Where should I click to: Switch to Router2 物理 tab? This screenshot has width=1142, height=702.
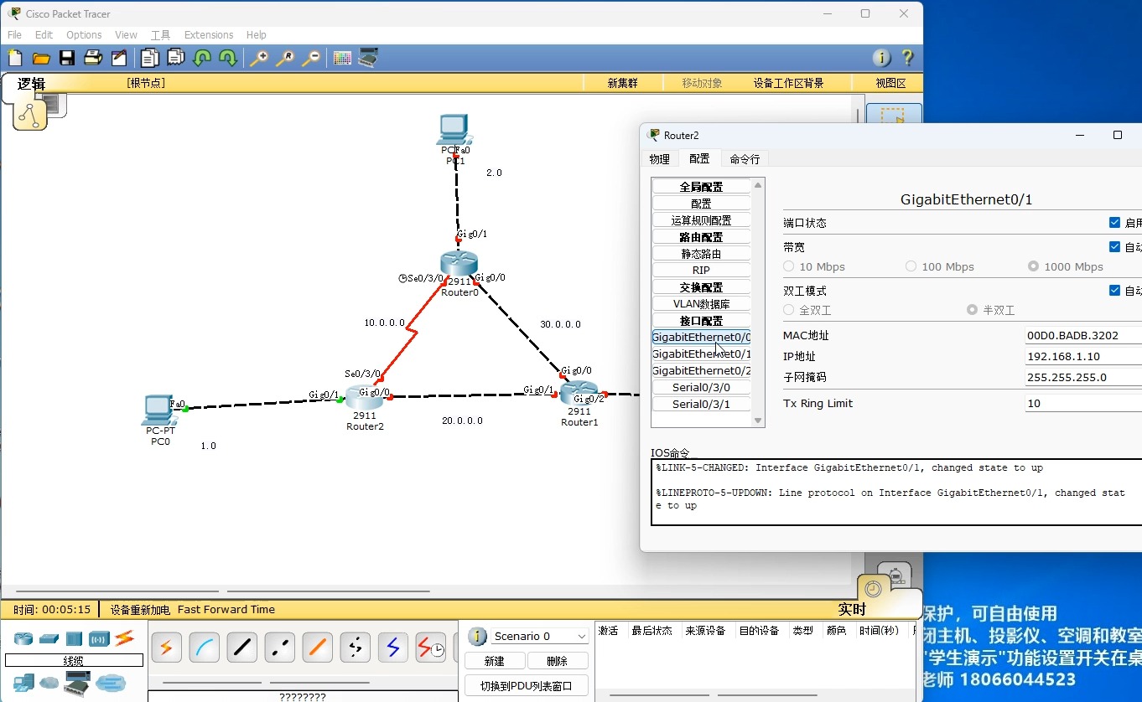pos(660,159)
